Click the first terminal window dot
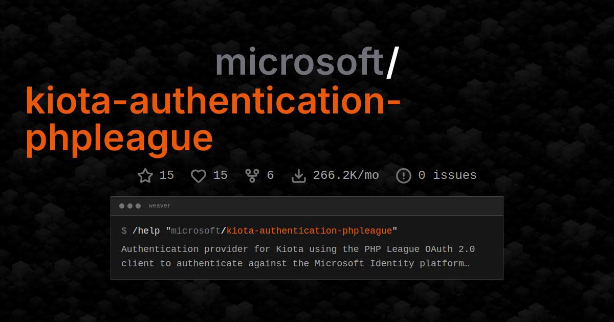 pyautogui.click(x=122, y=206)
